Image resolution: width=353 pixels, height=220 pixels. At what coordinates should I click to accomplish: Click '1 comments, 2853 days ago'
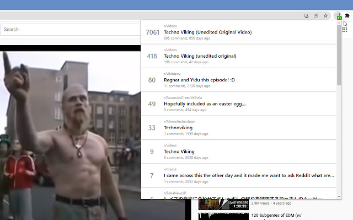(186, 182)
